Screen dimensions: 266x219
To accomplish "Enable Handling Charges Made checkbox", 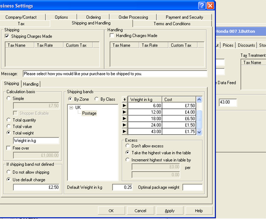I will (112, 36).
